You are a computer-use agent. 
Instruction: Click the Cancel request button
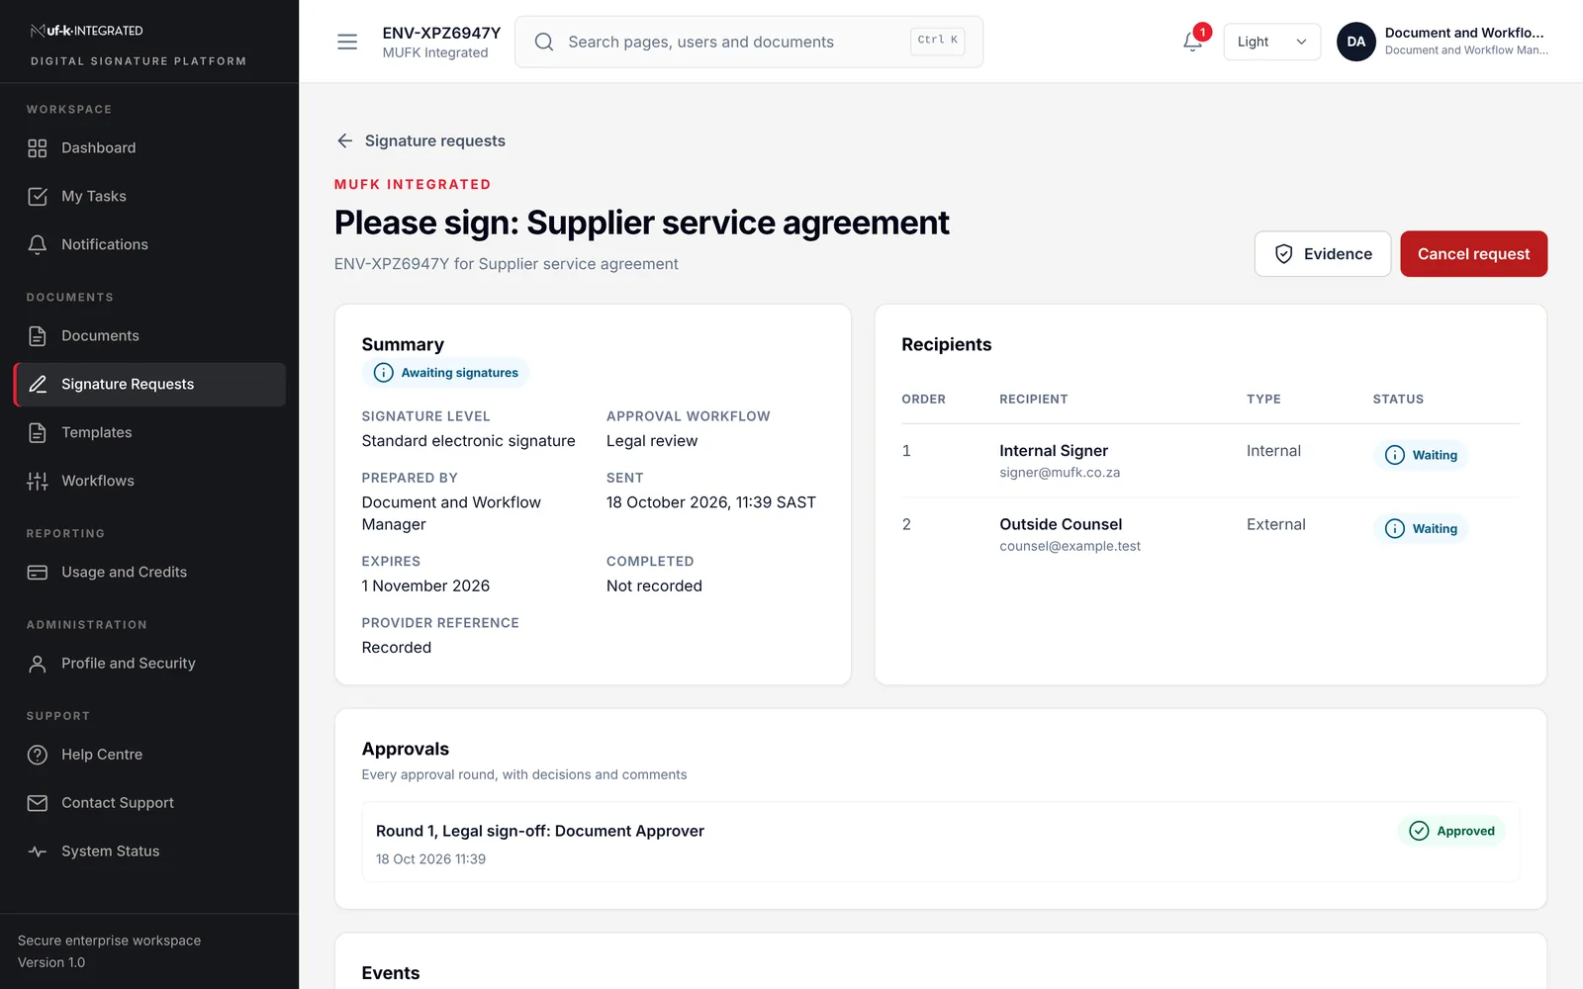pyautogui.click(x=1473, y=254)
